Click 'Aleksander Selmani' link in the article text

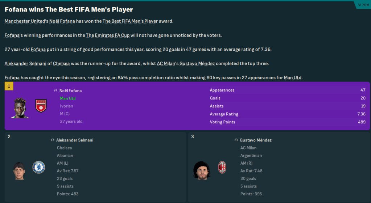(28, 63)
